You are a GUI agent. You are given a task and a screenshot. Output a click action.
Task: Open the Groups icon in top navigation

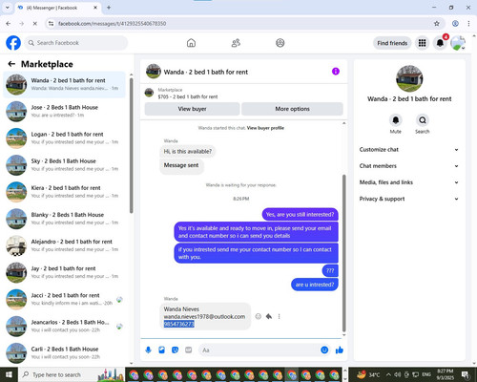280,43
